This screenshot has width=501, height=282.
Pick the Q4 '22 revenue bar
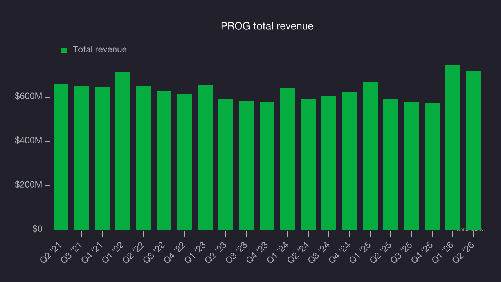(x=185, y=162)
